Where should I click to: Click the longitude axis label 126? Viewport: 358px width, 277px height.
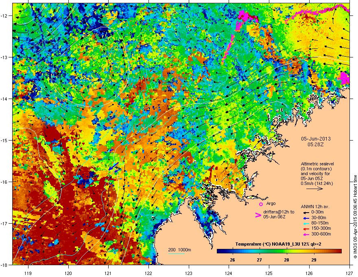coord(309,273)
